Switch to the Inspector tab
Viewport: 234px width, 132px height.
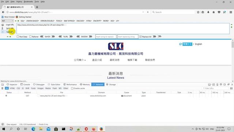12,85
